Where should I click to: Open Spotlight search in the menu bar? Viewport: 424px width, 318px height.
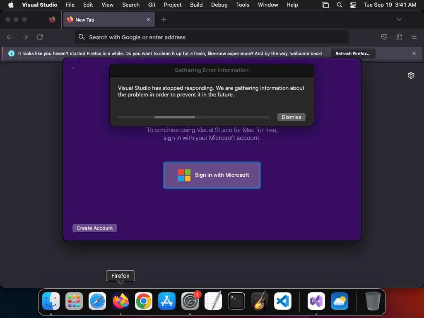[x=340, y=5]
